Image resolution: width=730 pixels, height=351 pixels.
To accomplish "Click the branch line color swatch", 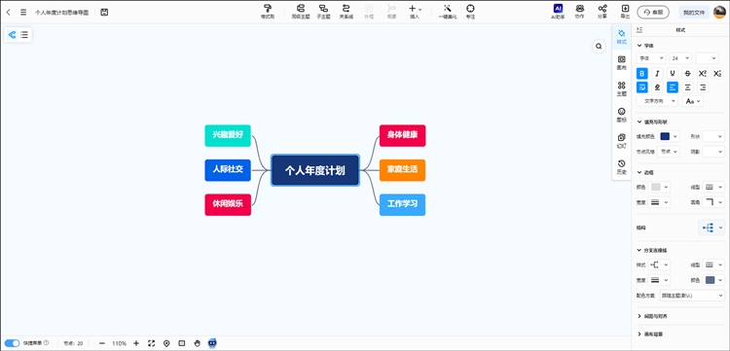I will point(710,280).
